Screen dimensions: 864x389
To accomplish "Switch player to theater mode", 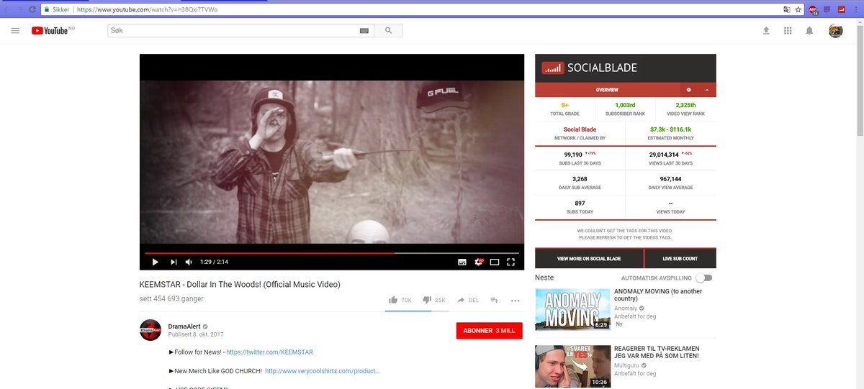I will click(495, 262).
